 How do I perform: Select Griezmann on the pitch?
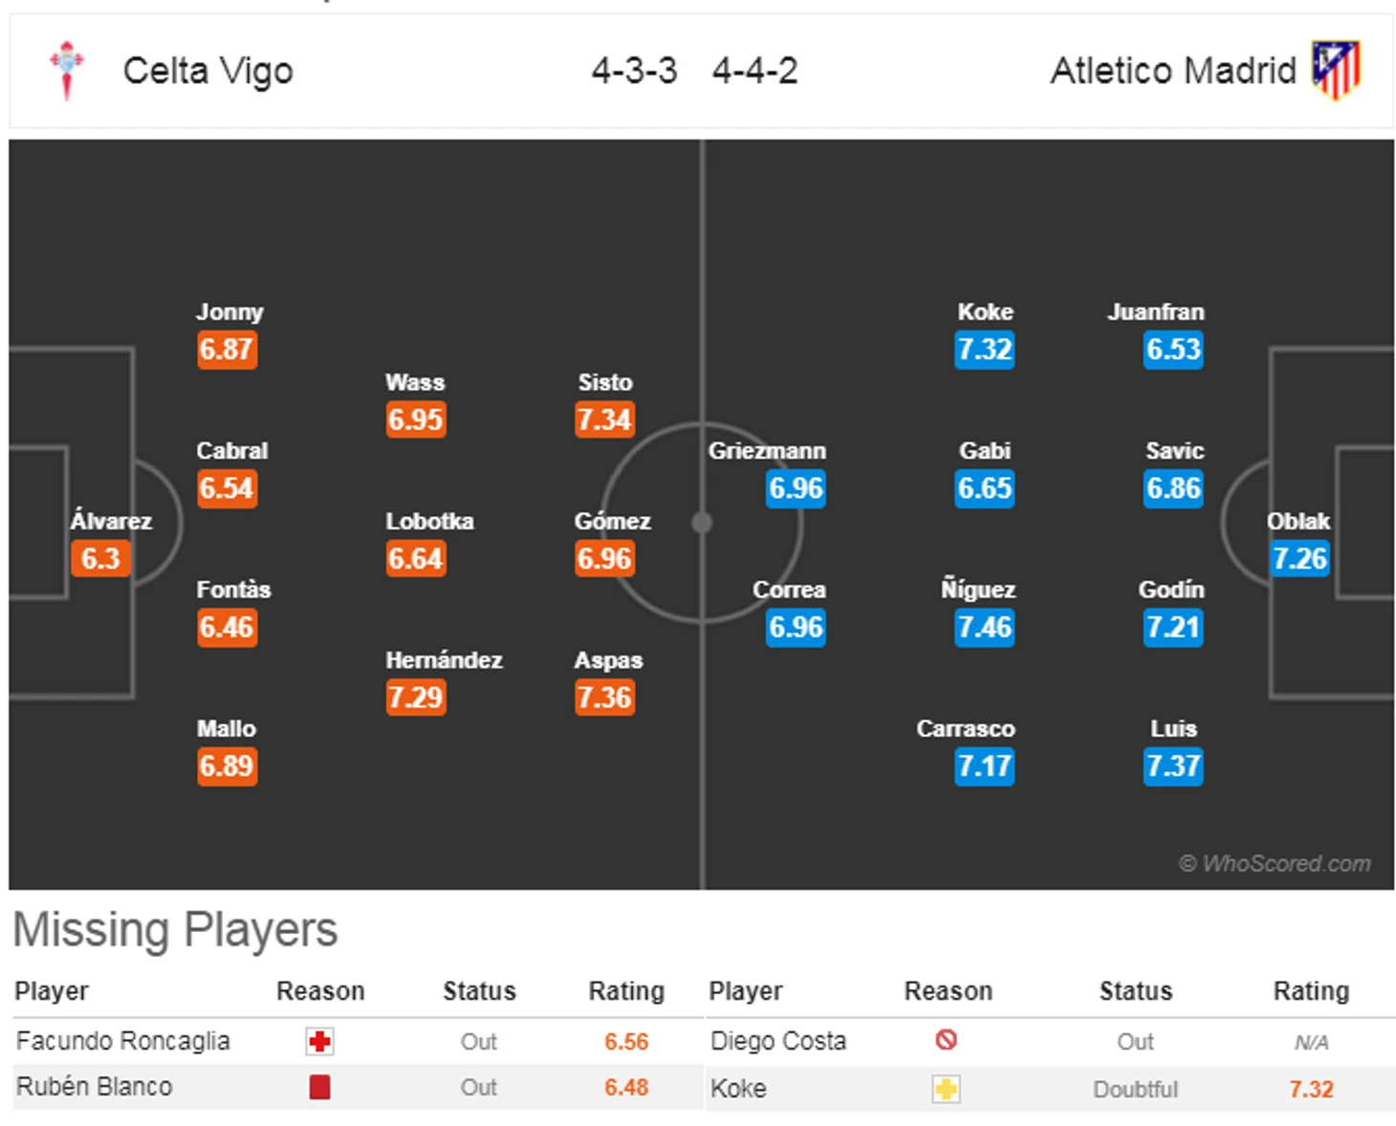pos(767,451)
